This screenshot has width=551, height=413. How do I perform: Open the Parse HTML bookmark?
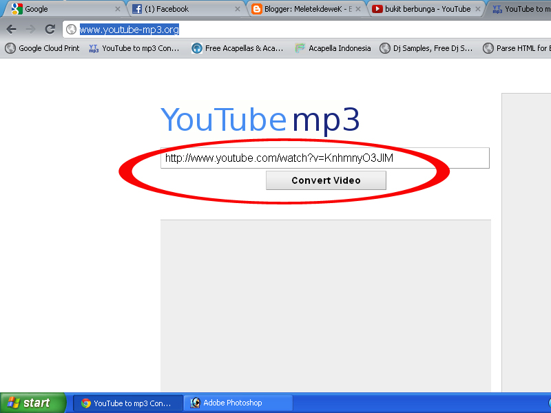[x=517, y=48]
